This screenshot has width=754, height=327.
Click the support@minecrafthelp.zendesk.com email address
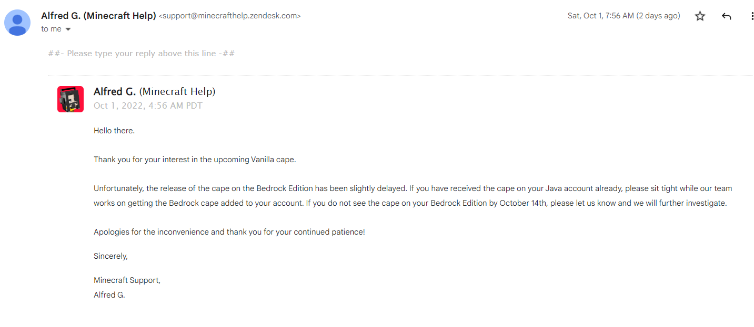(229, 16)
